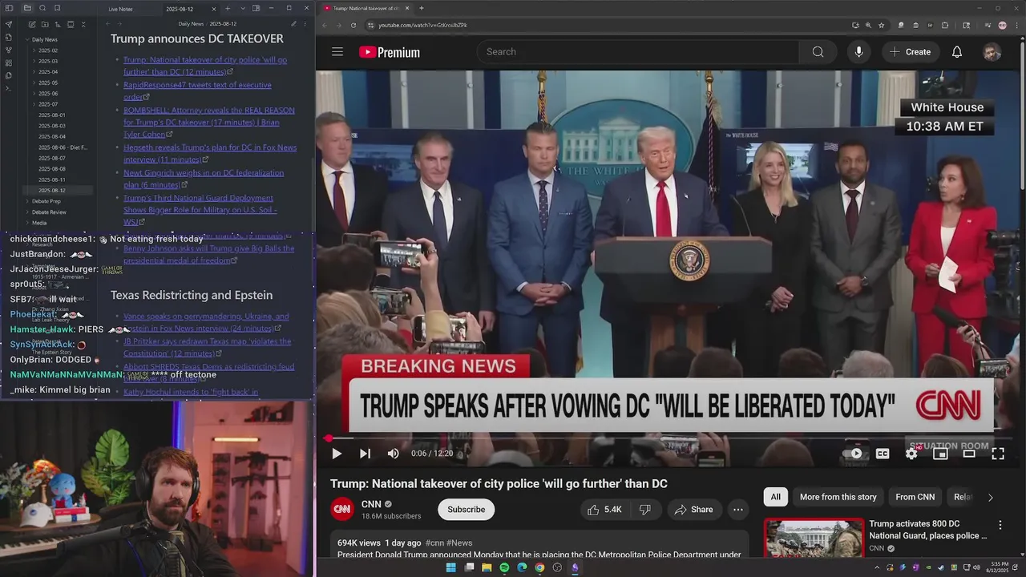Skip to next video
The width and height of the screenshot is (1026, 577).
click(365, 454)
